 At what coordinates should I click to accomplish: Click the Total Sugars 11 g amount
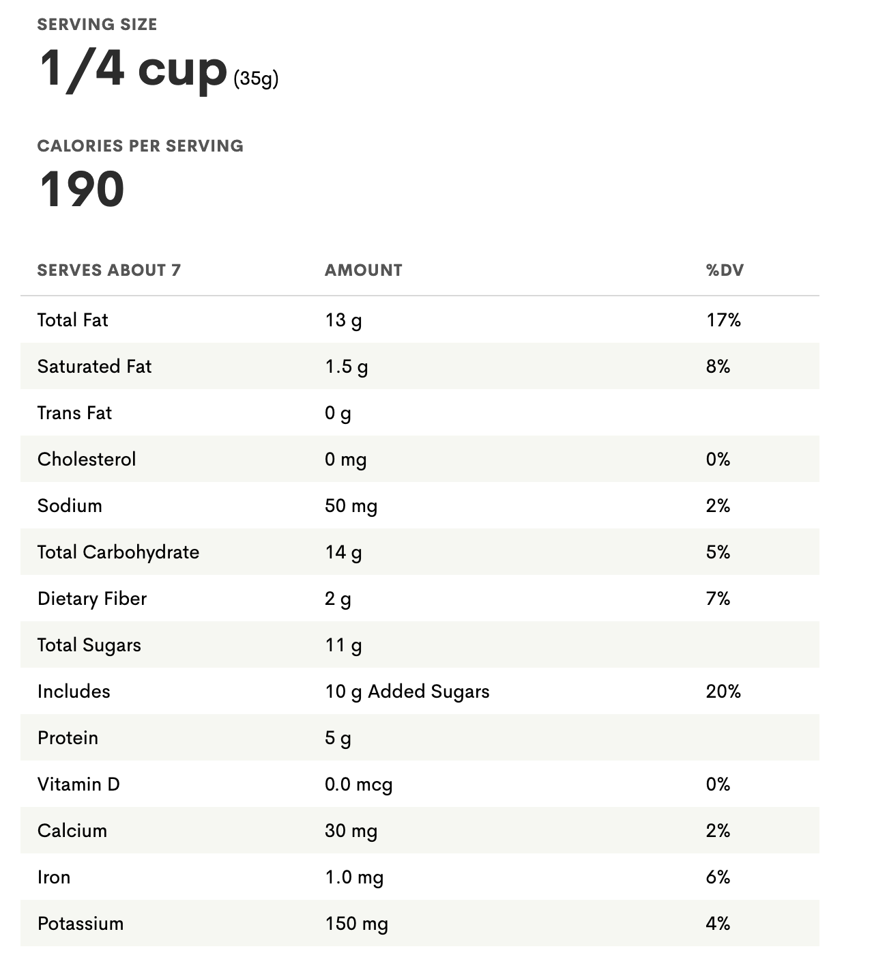coord(343,646)
